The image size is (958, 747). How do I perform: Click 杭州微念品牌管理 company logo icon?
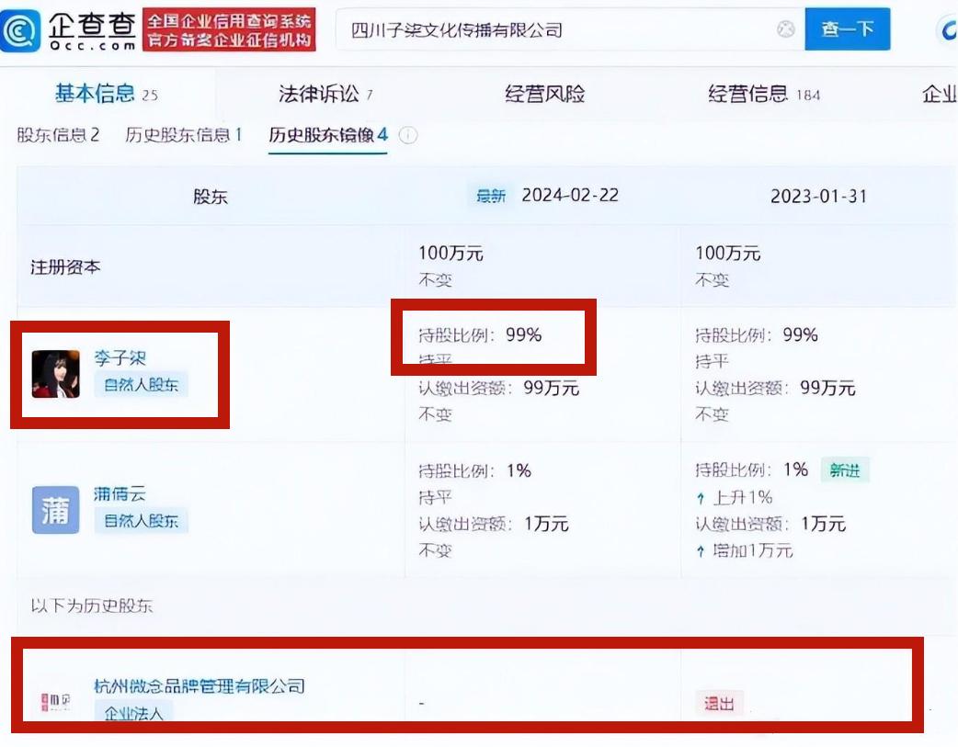(55, 703)
